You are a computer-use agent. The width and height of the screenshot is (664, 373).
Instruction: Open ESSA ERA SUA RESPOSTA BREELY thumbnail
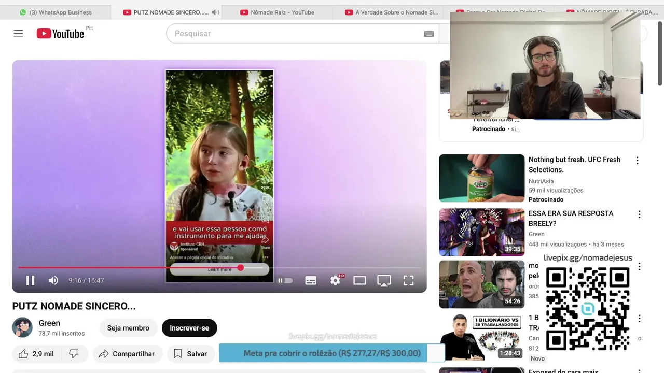click(482, 232)
